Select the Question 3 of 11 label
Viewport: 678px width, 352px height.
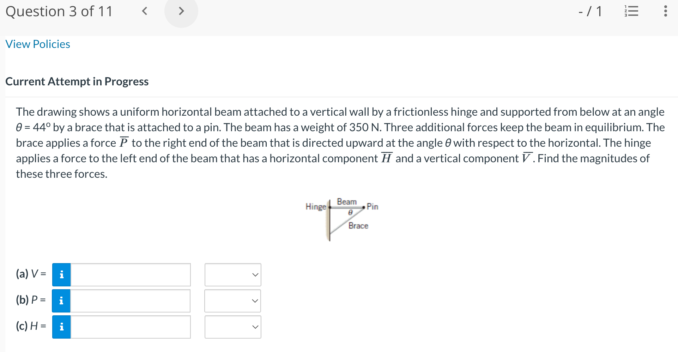pos(59,11)
